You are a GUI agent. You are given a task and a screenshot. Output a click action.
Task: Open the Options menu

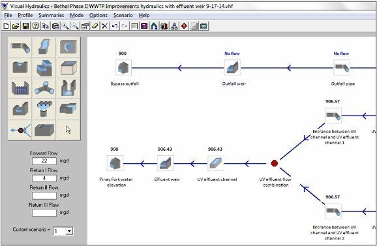(x=98, y=15)
